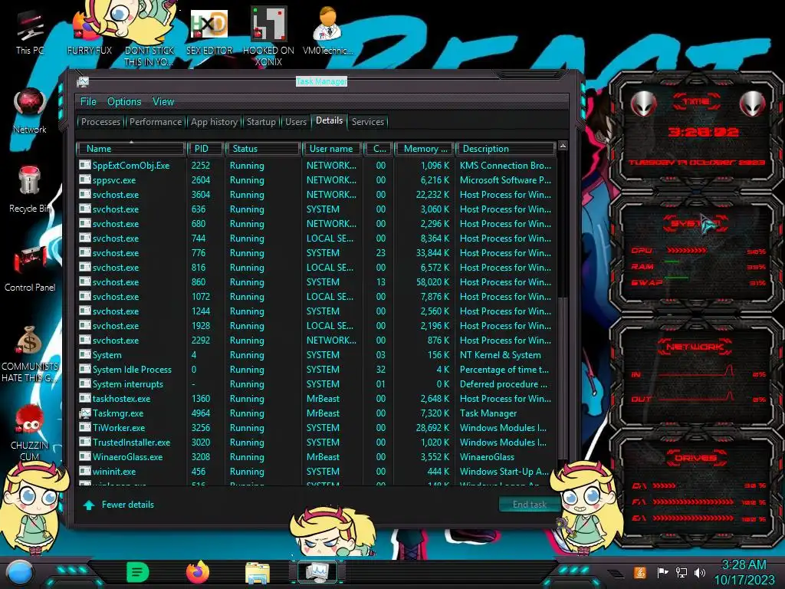Select the wininit.exe row
This screenshot has width=785, height=589.
click(317, 472)
